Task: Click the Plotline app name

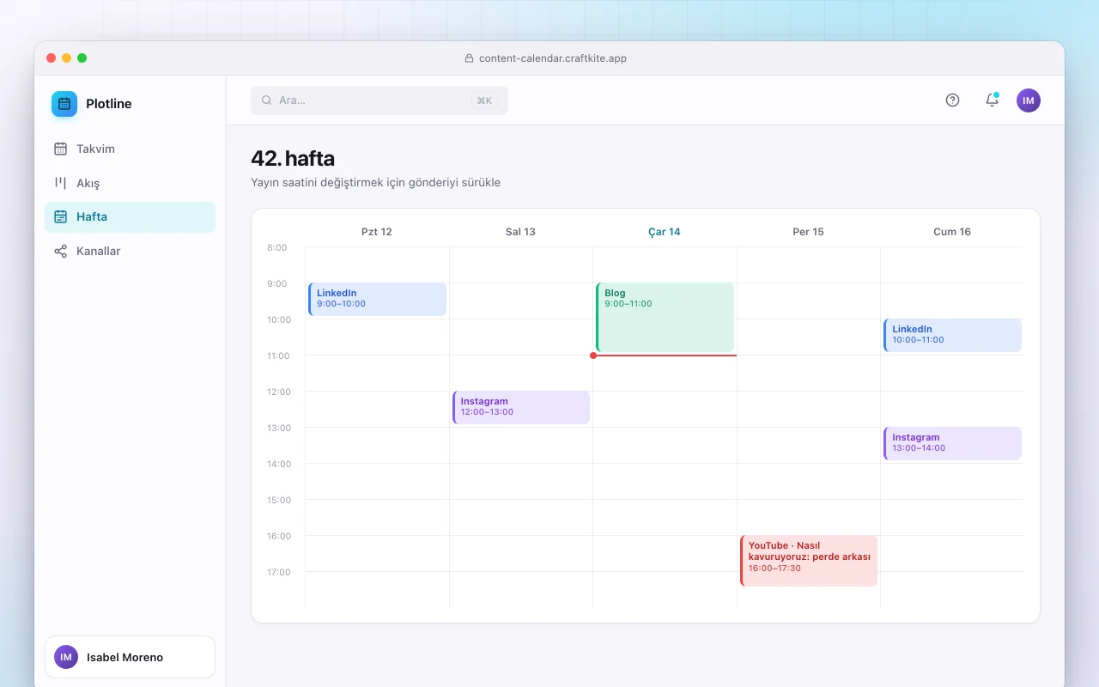Action: 109,104
